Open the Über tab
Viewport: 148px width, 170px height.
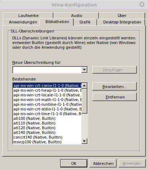tap(122, 16)
